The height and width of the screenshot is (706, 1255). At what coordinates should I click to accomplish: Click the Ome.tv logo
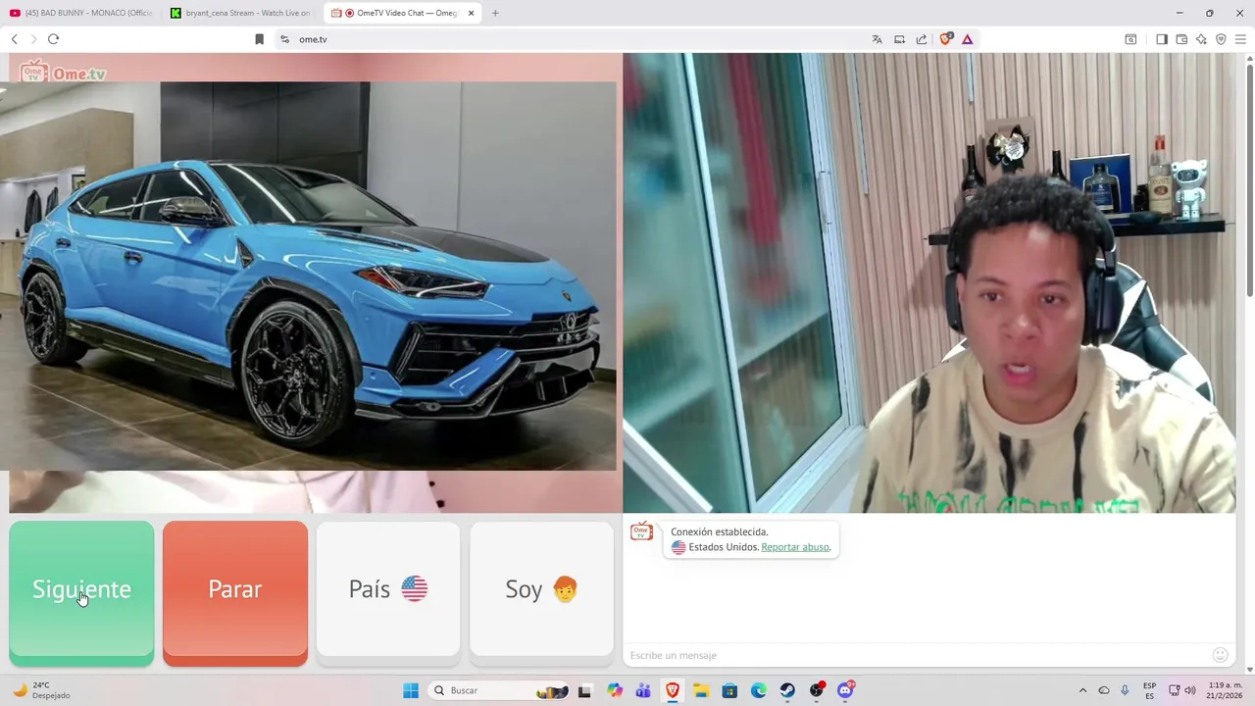[x=63, y=72]
